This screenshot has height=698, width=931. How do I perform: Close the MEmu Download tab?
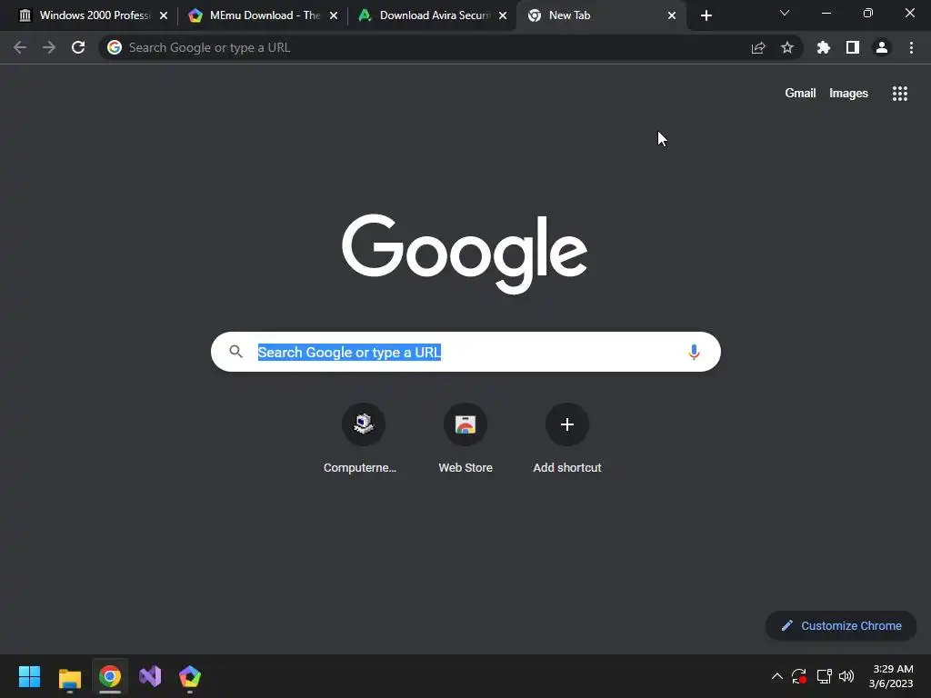click(x=334, y=15)
